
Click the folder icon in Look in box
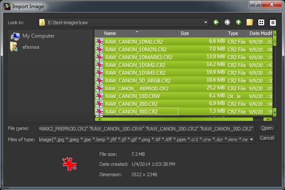(x=42, y=22)
